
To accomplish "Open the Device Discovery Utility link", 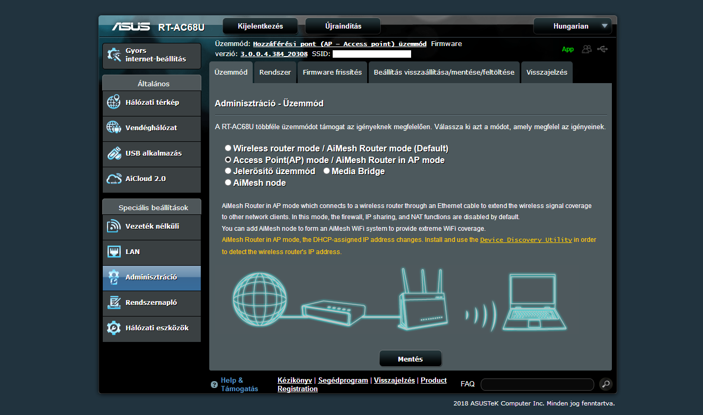I will (x=526, y=240).
